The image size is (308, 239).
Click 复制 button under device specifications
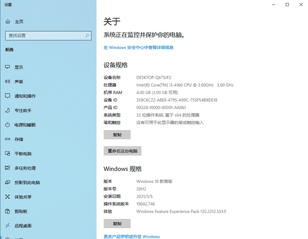[117, 135]
